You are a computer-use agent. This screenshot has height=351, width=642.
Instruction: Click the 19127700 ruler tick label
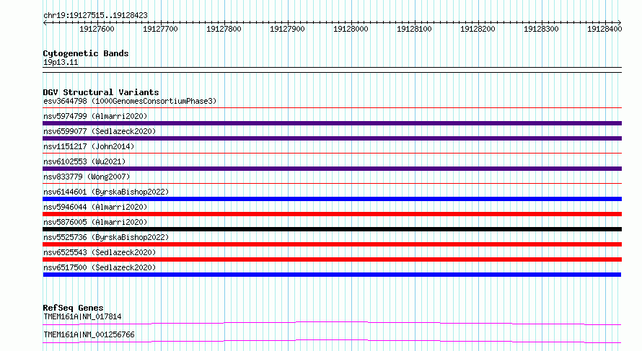(x=160, y=29)
